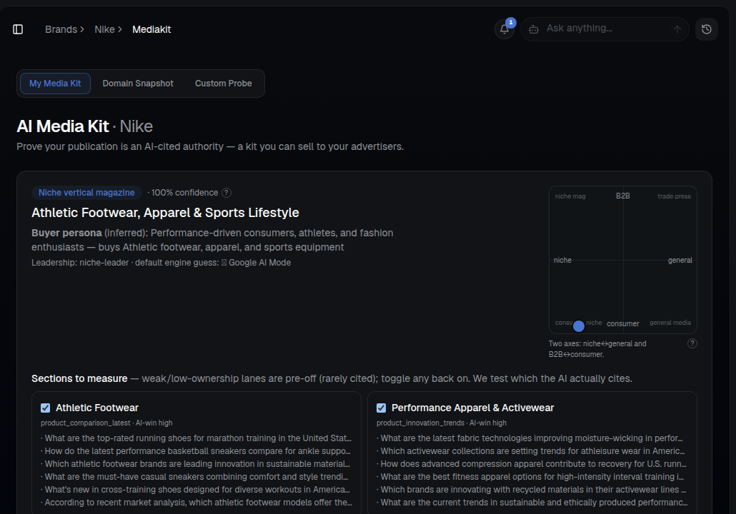
Task: Click the consumer axis label
Action: pyautogui.click(x=623, y=323)
